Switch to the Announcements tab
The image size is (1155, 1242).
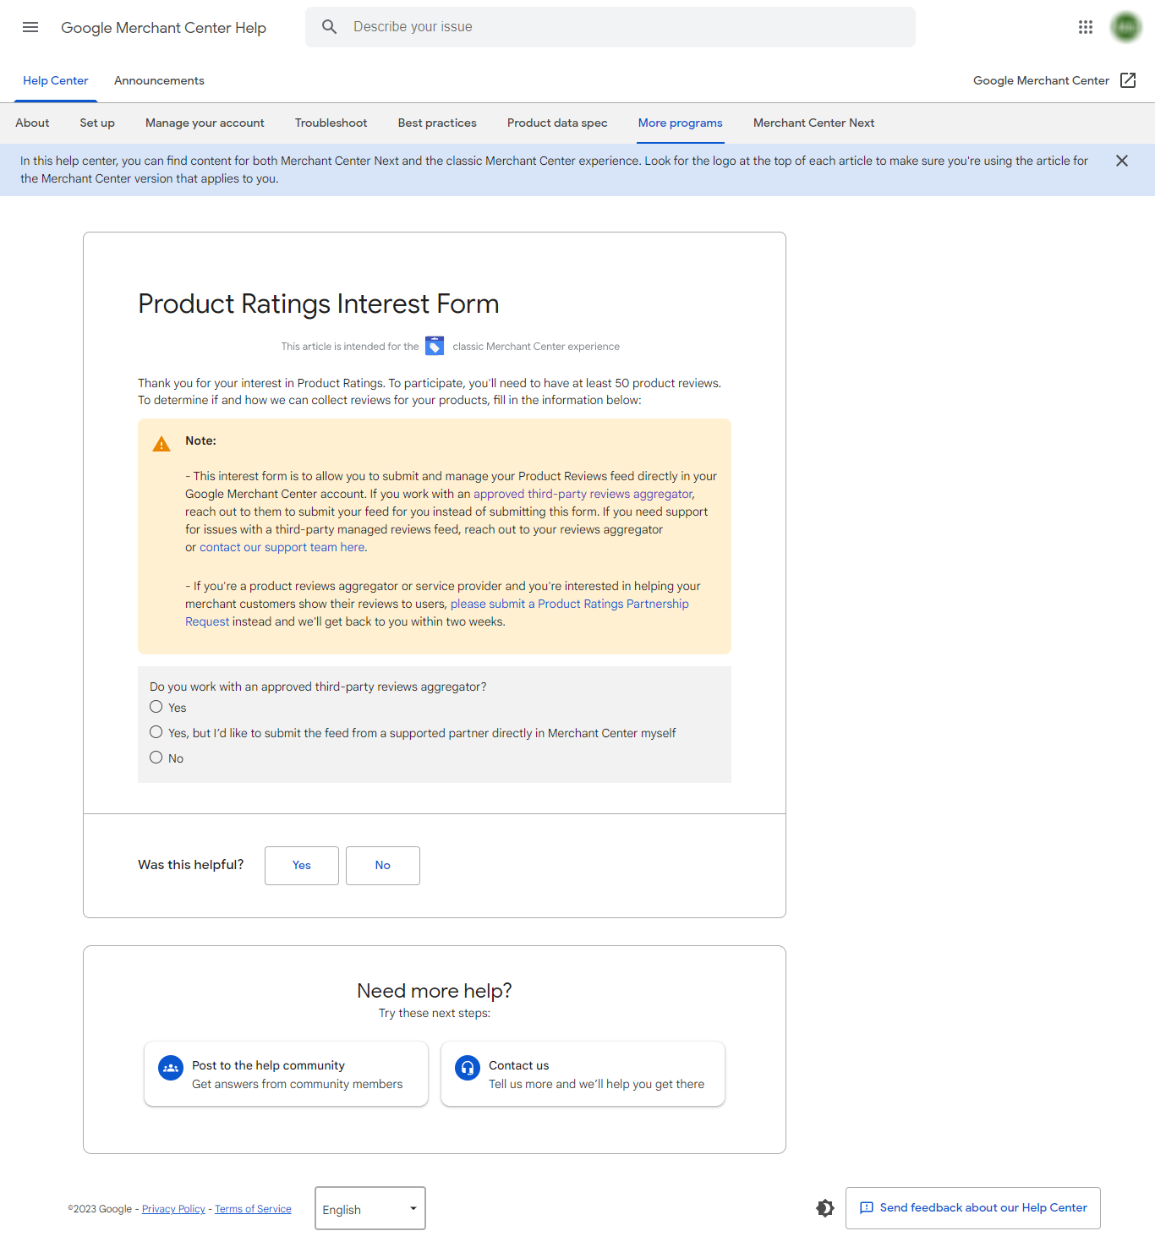tap(158, 80)
